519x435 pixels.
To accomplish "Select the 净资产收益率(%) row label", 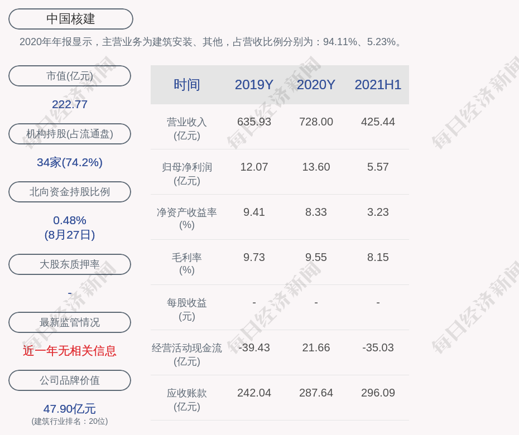I will click(187, 219).
